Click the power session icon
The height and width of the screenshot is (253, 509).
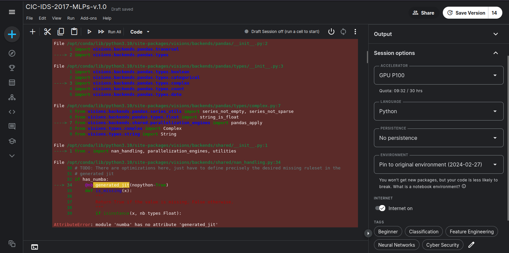(331, 32)
